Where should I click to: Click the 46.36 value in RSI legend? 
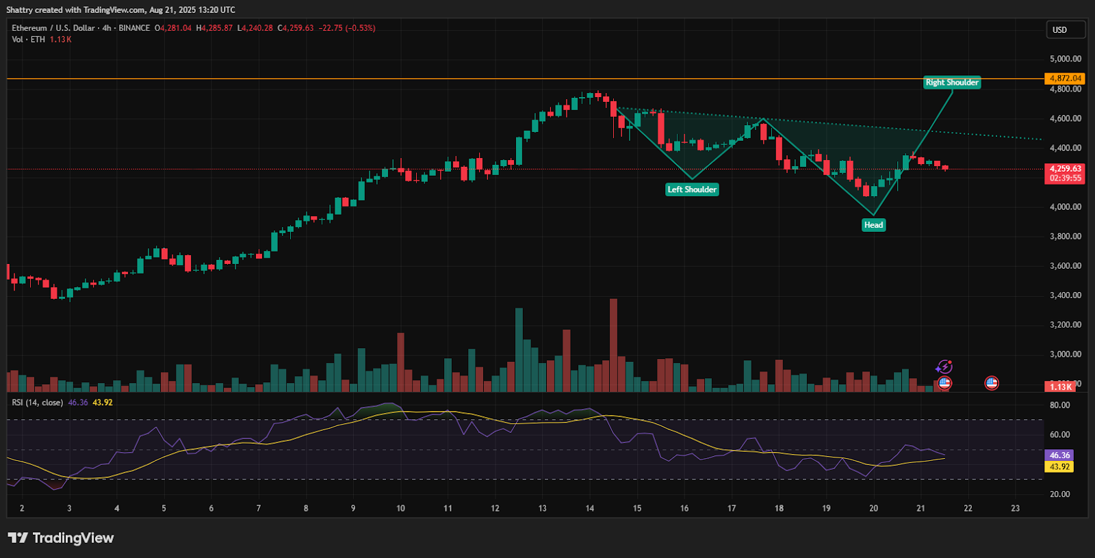coord(78,403)
